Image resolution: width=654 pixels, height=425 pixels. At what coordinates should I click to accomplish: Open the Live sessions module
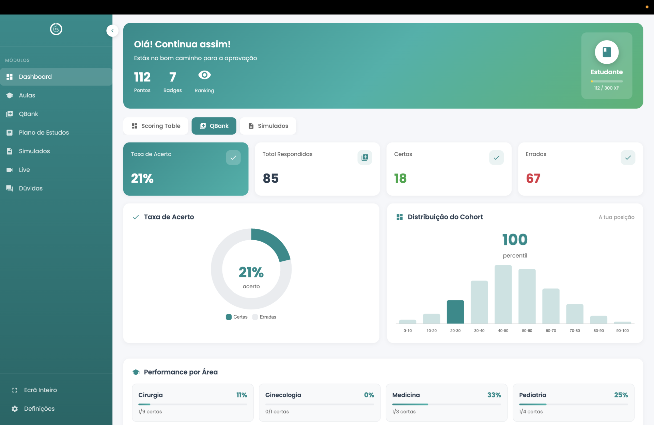coord(24,170)
